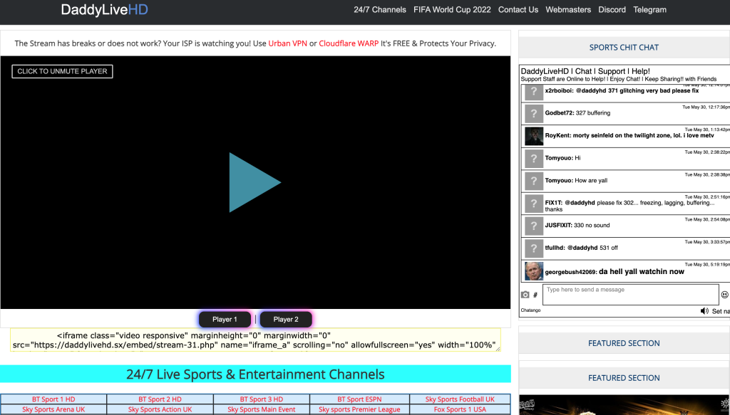Click georgebush42069's avatar in chat

point(534,271)
